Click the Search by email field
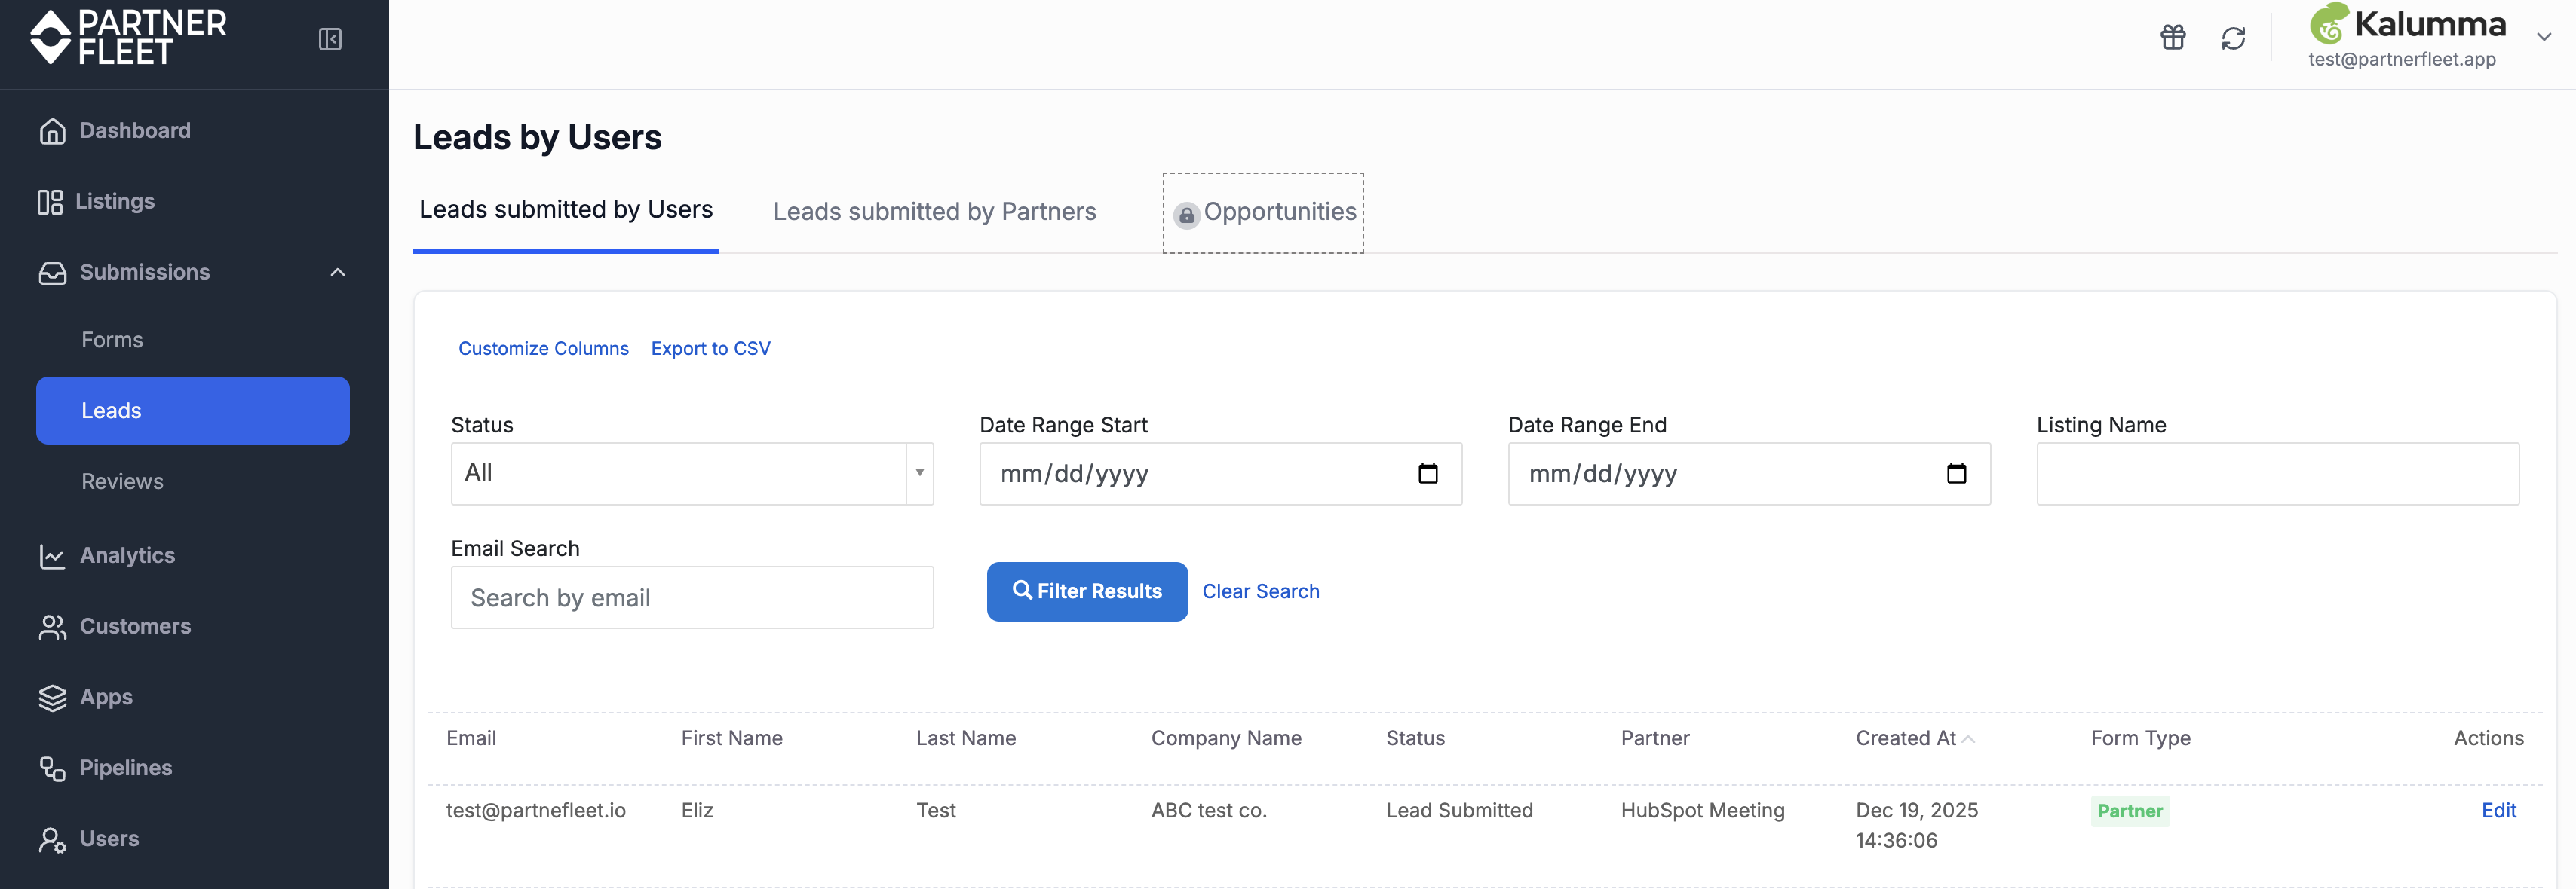Screen dimensions: 2576x889 pyautogui.click(x=692, y=597)
